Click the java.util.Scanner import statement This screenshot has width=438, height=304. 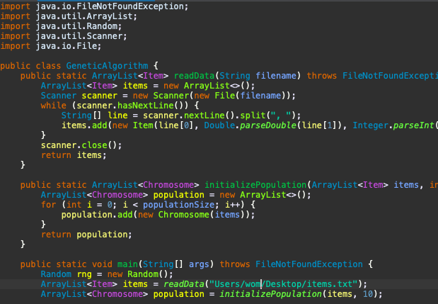[64, 36]
